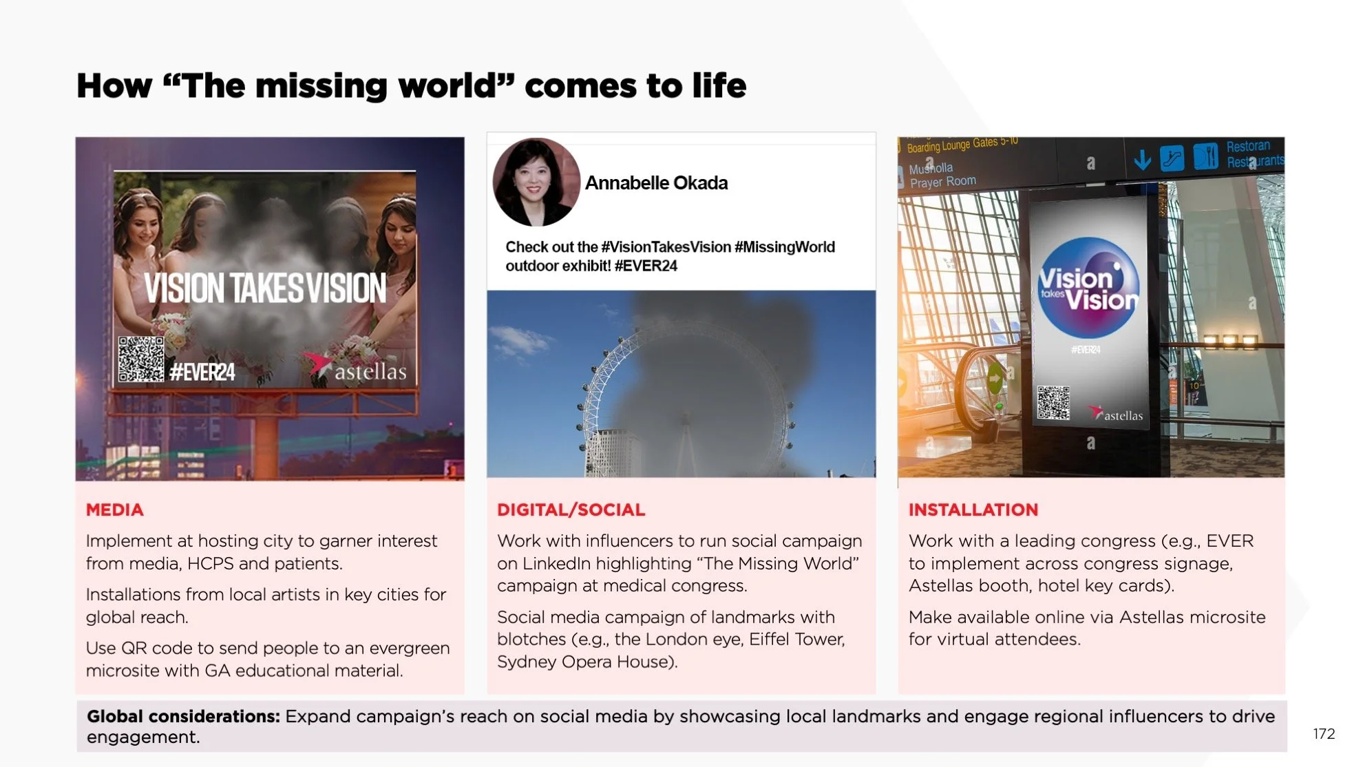
Task: Click the Vision takes Vision circular logo
Action: click(x=1088, y=288)
